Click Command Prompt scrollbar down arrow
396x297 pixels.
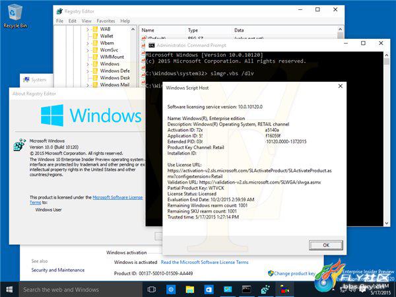[x=387, y=223]
